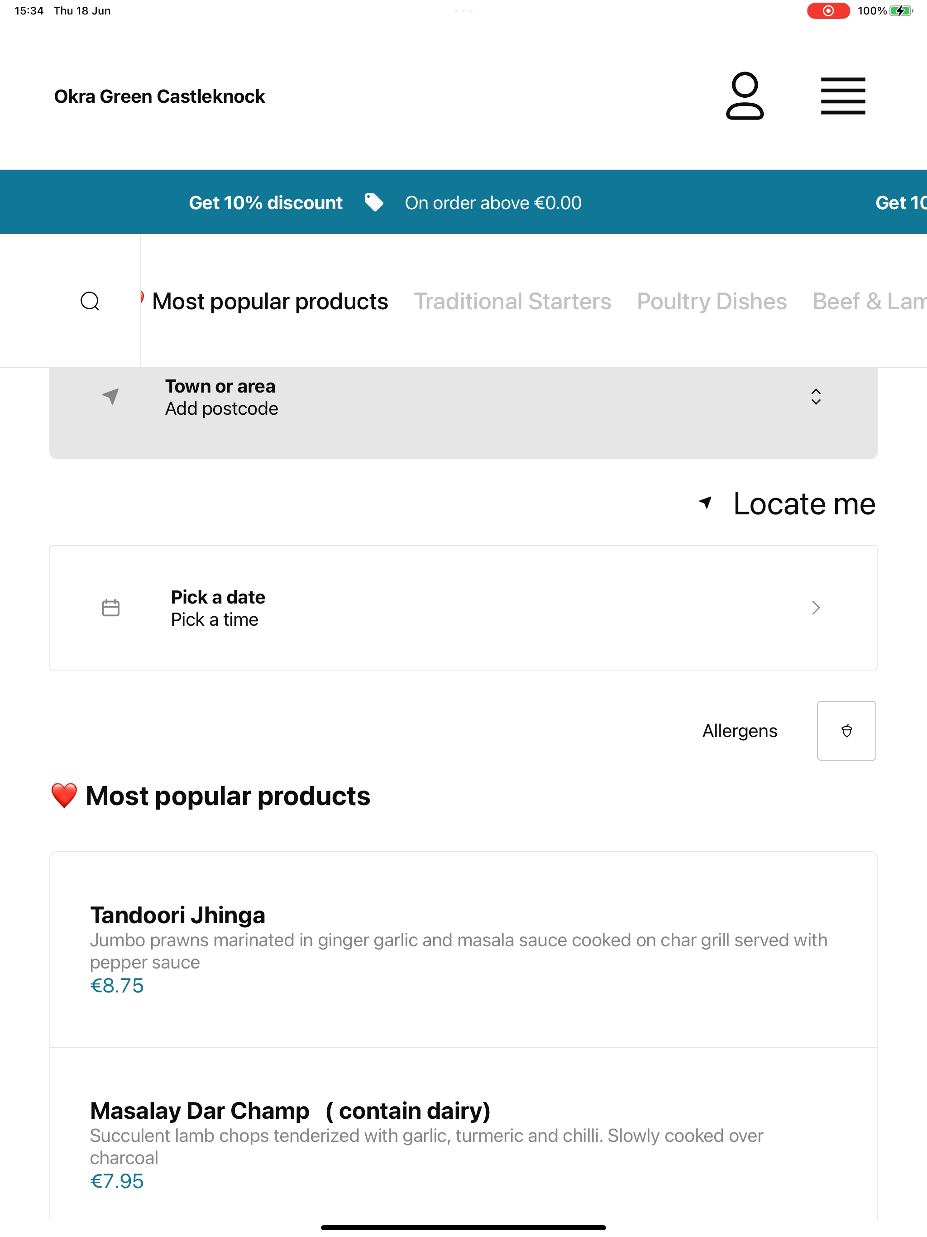Click the location arrow in the Town or area box

111,397
